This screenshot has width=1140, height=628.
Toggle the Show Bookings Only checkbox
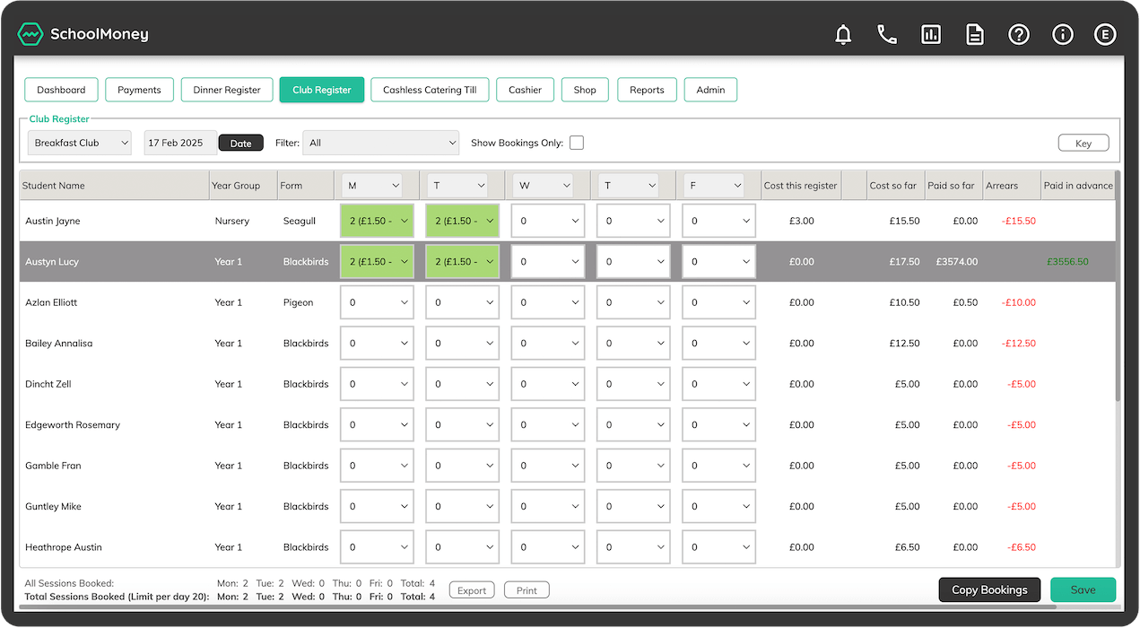tap(577, 143)
